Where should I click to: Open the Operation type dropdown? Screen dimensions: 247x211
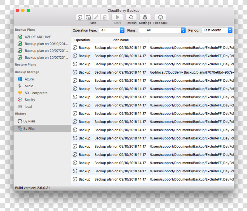click(x=112, y=30)
